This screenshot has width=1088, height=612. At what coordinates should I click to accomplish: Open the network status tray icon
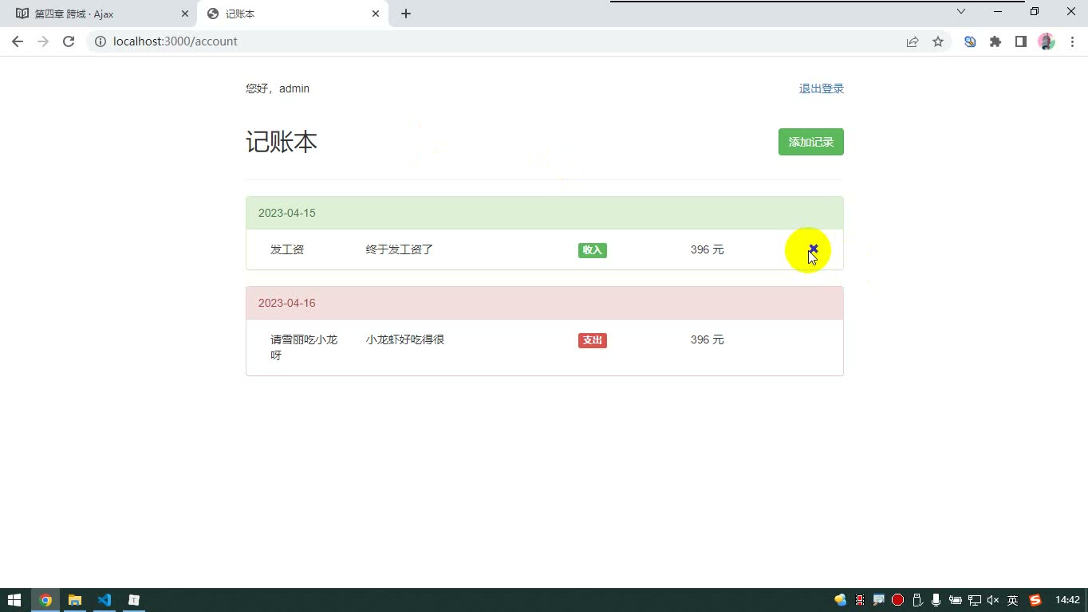pos(974,600)
